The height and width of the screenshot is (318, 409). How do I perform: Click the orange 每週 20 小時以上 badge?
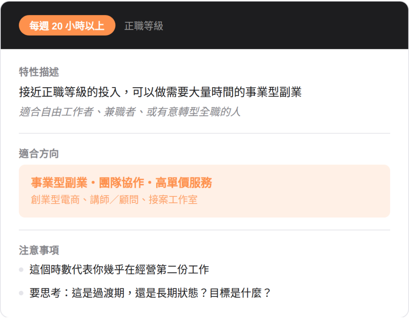(x=67, y=26)
